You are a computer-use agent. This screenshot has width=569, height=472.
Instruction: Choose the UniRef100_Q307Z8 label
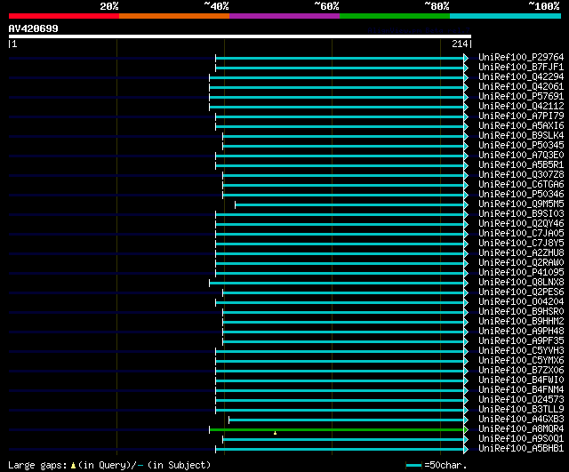point(521,174)
